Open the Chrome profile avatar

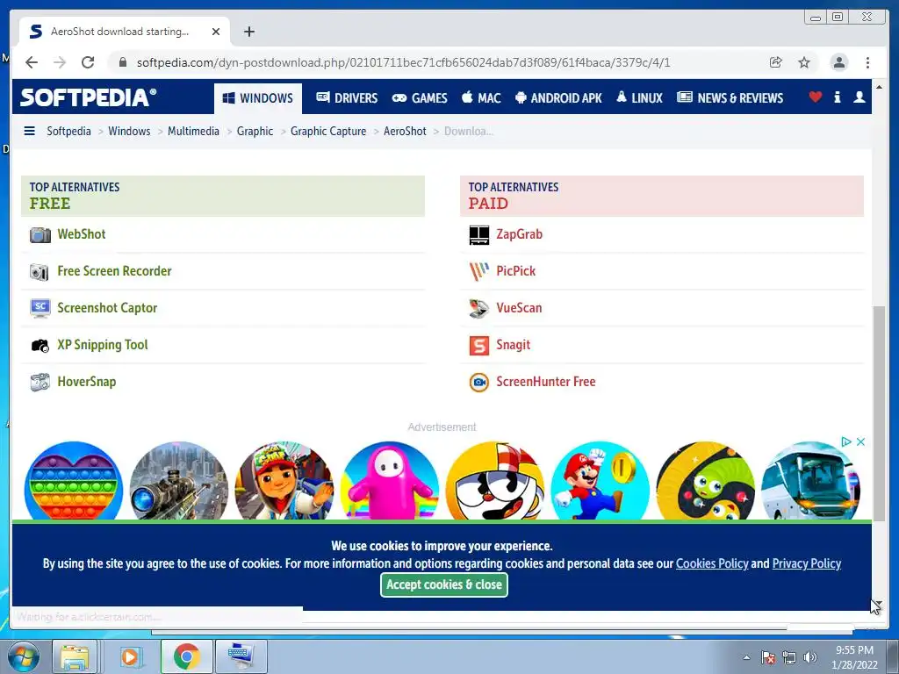[838, 62]
